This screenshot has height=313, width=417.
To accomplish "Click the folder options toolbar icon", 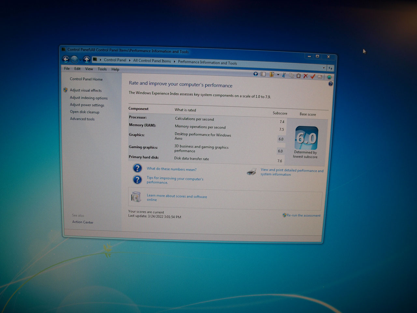I will 271,74.
